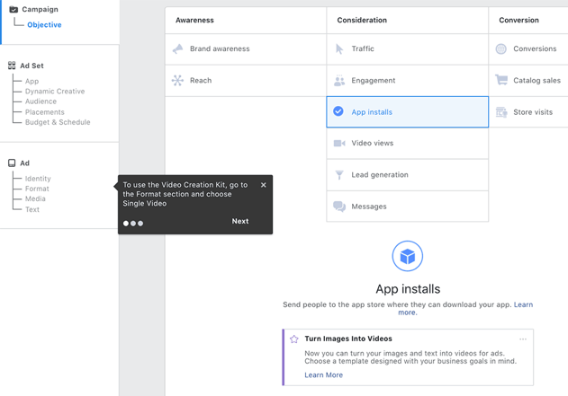
Task: Open the three-dot menu on the video tip card
Action: click(523, 339)
